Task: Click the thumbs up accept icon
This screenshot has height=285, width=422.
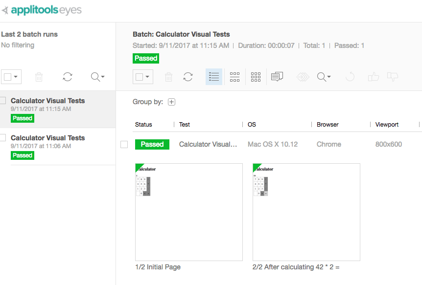Action: coord(374,77)
